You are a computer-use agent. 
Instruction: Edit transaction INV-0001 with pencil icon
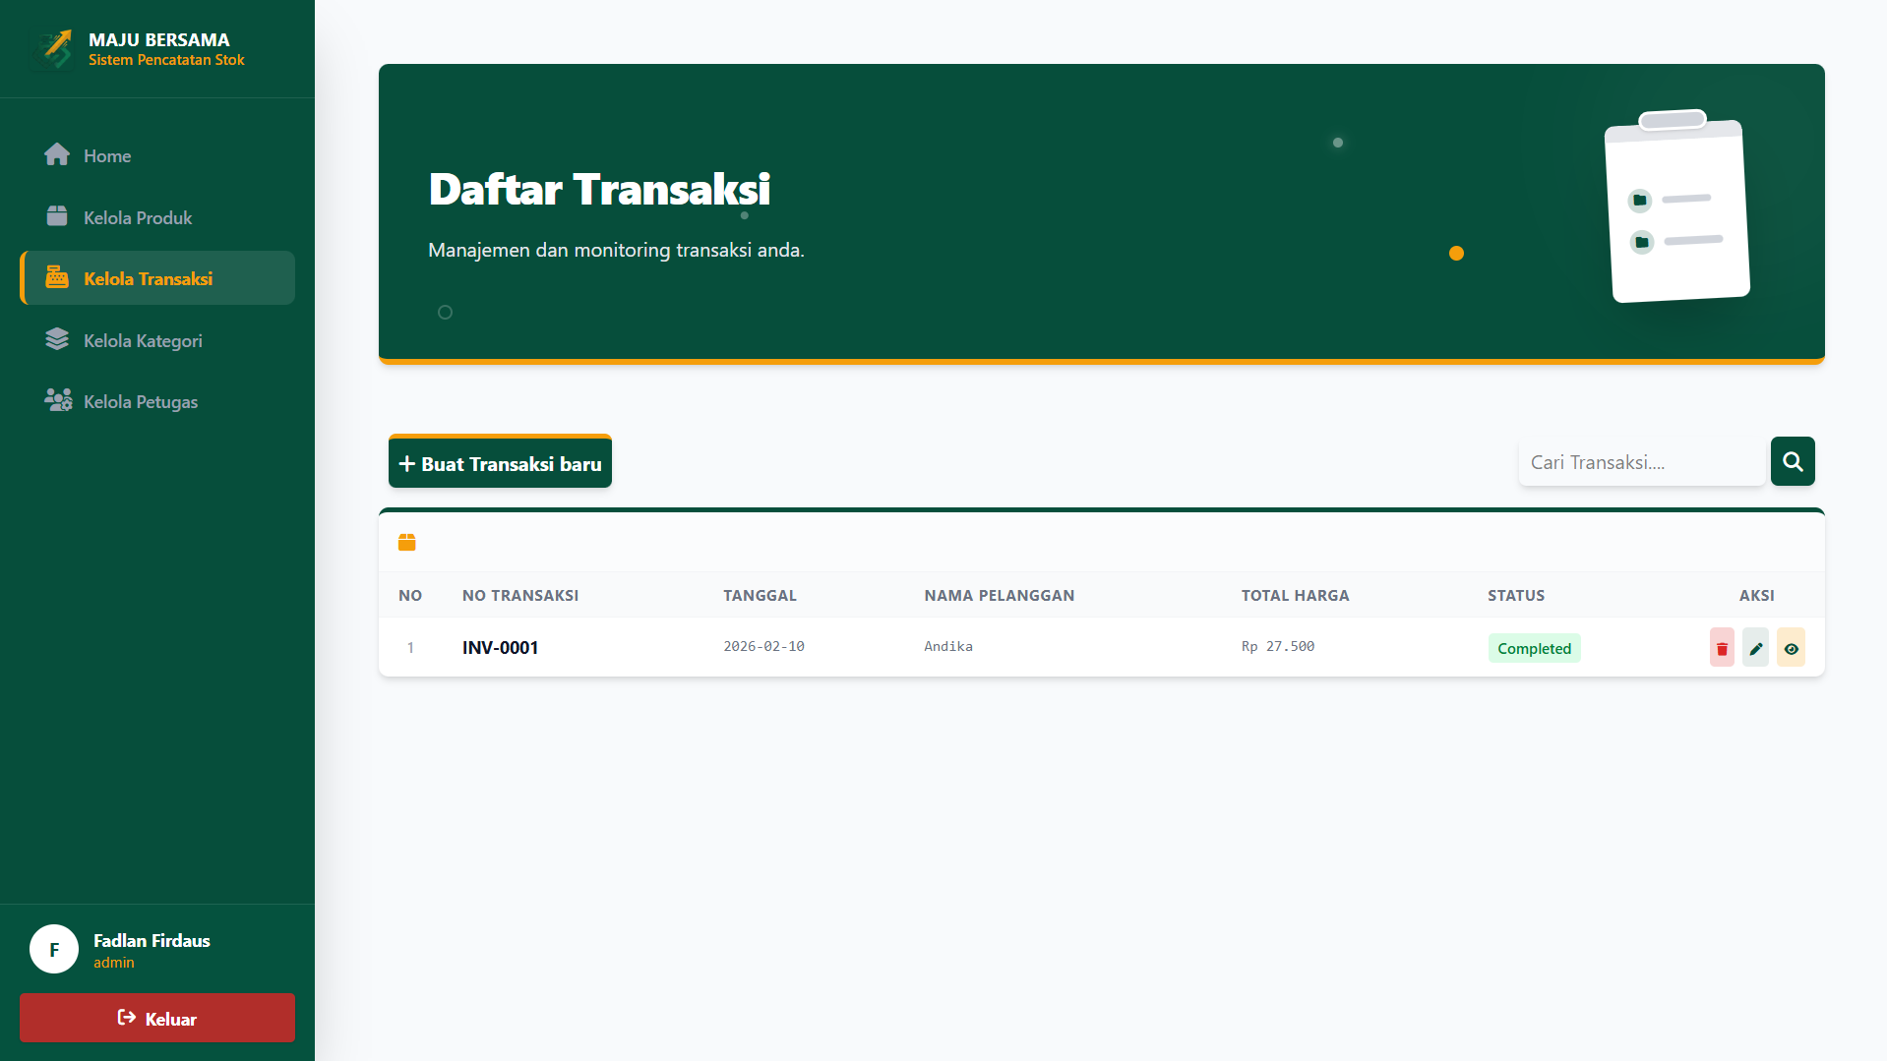click(x=1756, y=648)
